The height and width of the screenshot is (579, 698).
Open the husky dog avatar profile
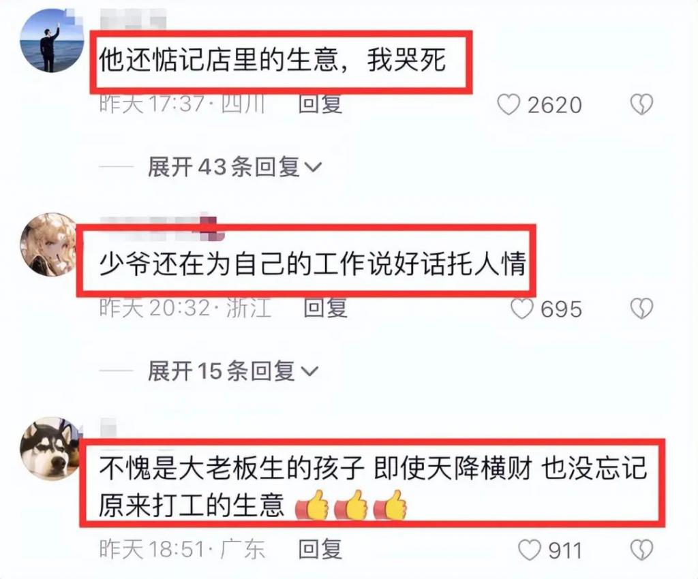coord(50,448)
